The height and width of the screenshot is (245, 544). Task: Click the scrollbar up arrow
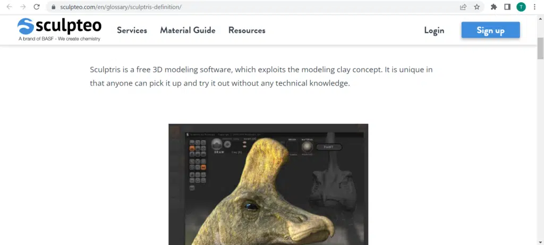[x=540, y=18]
